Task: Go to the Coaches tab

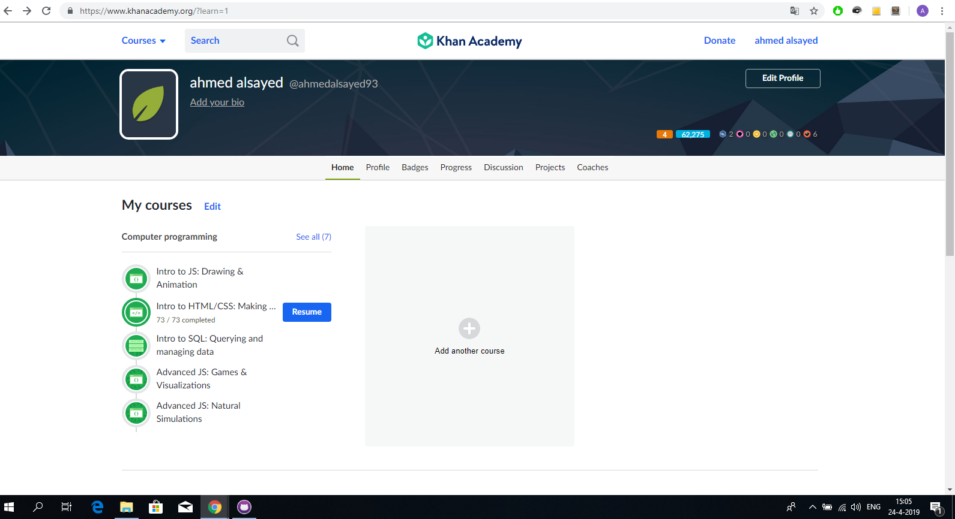Action: click(592, 168)
